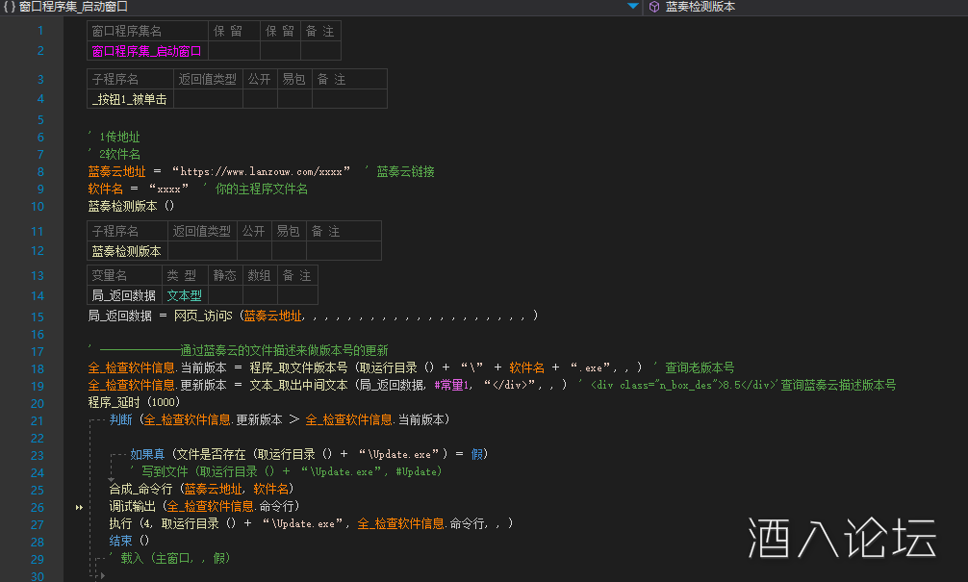
Task: Open the blue dropdown arrow in the top bar
Action: [632, 7]
